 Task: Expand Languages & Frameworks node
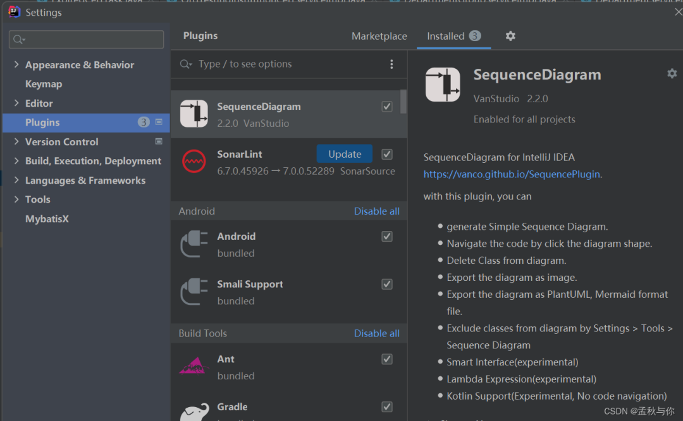pyautogui.click(x=16, y=180)
